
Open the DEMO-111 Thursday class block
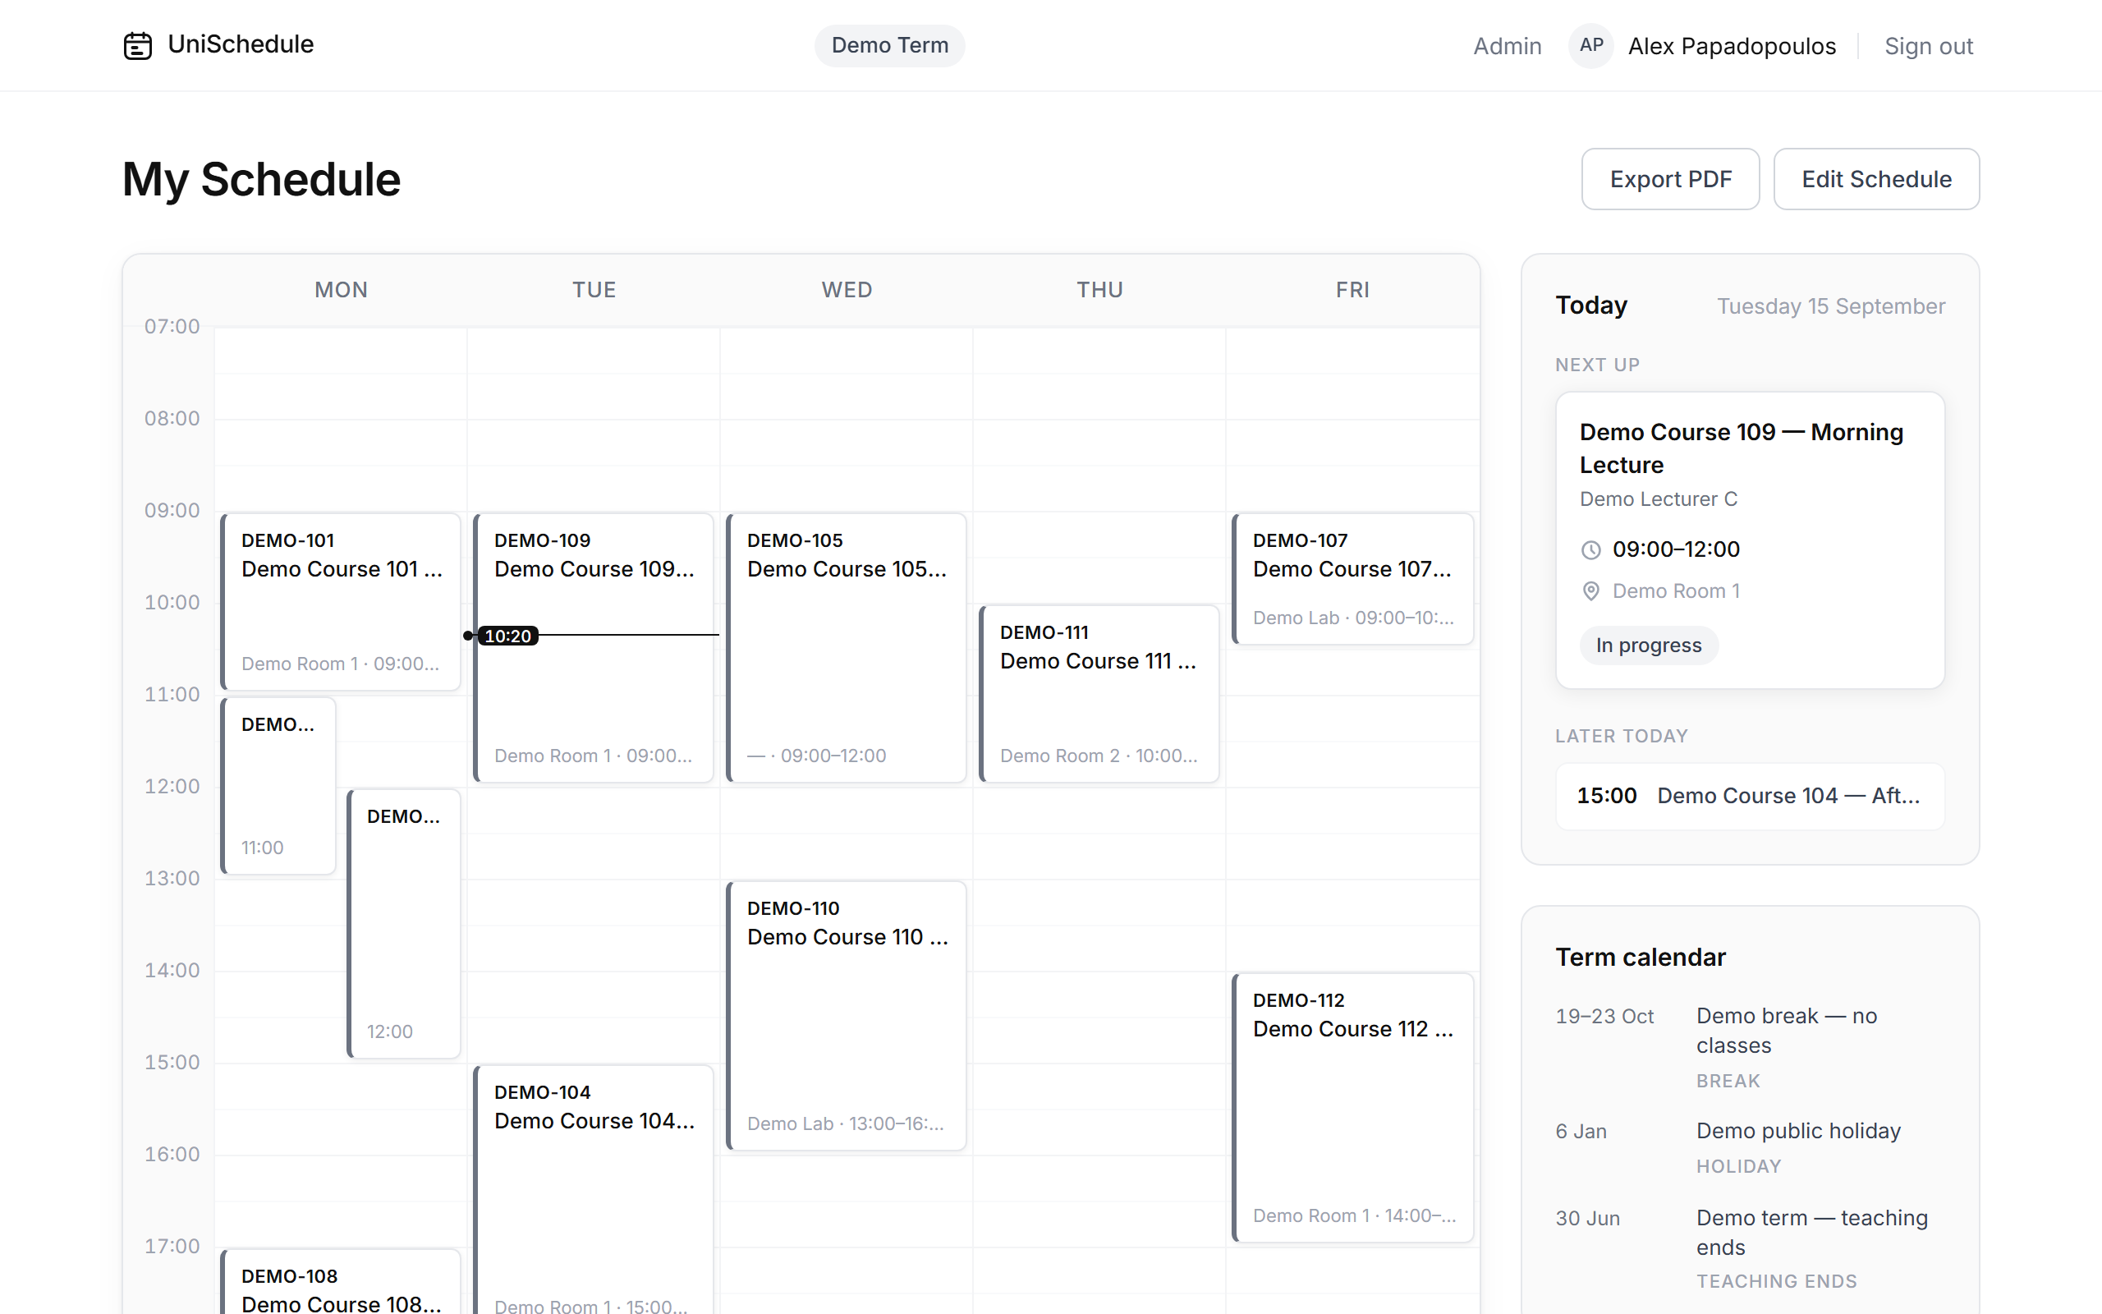[1099, 693]
